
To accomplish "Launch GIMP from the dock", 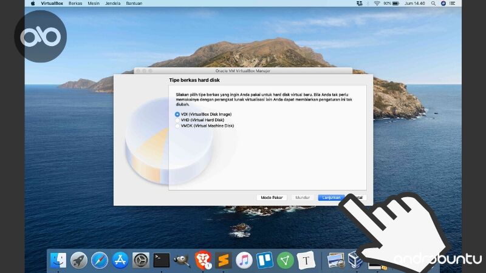I will 182,260.
